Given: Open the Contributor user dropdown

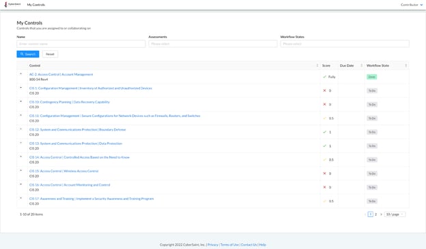Looking at the screenshot, I should tap(412, 5).
